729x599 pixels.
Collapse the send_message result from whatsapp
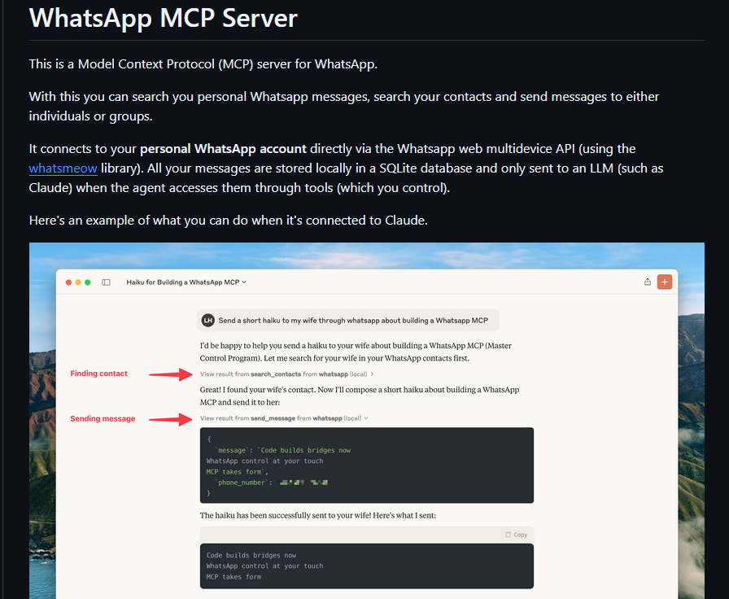pos(284,418)
